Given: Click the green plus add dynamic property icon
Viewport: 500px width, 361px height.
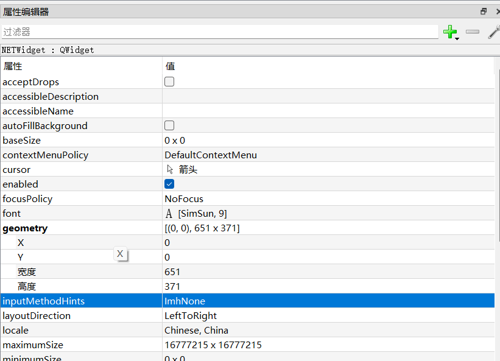Looking at the screenshot, I should point(450,32).
